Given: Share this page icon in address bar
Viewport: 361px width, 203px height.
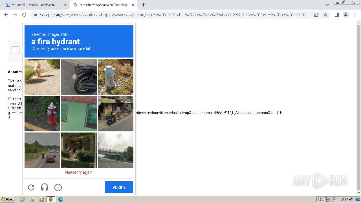Looking at the screenshot, I should (x=316, y=15).
